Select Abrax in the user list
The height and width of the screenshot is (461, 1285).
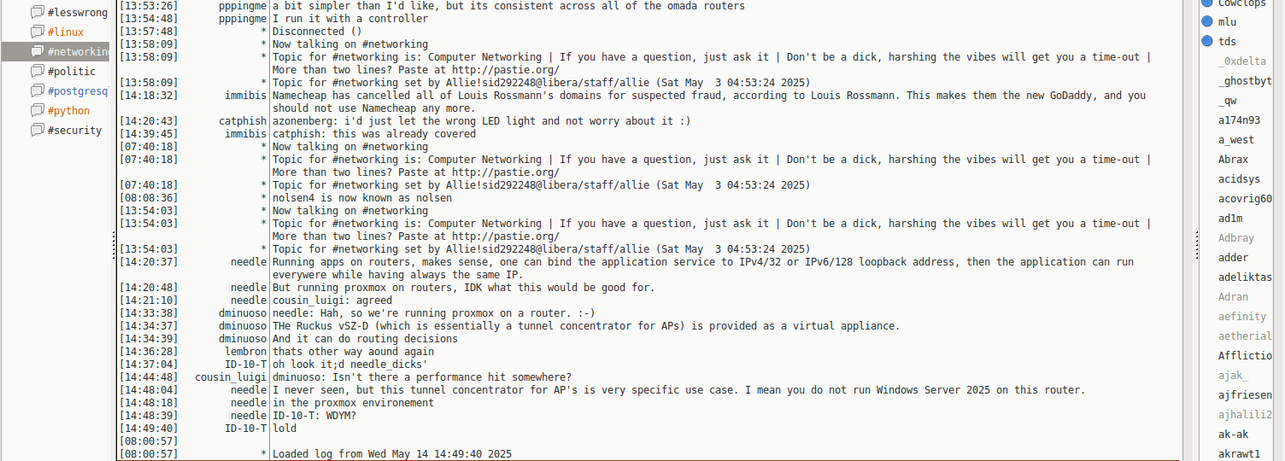point(1233,160)
